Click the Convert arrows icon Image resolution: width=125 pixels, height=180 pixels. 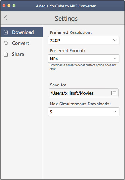tap(6, 43)
